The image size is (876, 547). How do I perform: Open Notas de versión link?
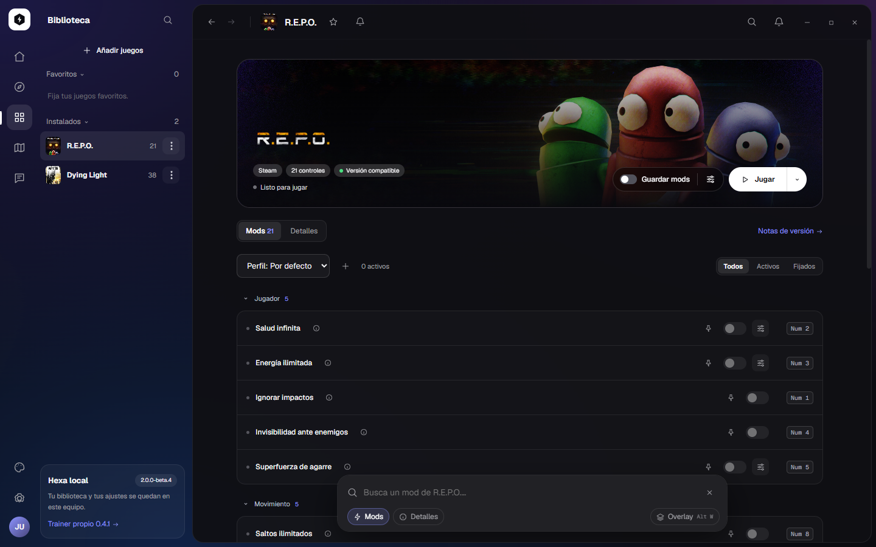790,231
